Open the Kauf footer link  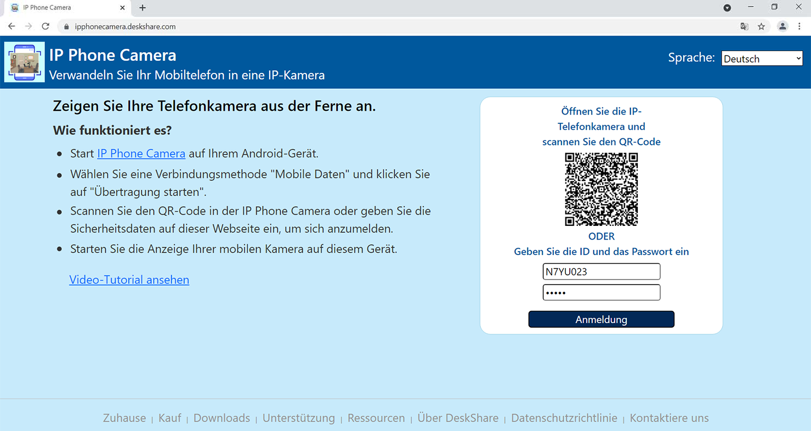169,418
